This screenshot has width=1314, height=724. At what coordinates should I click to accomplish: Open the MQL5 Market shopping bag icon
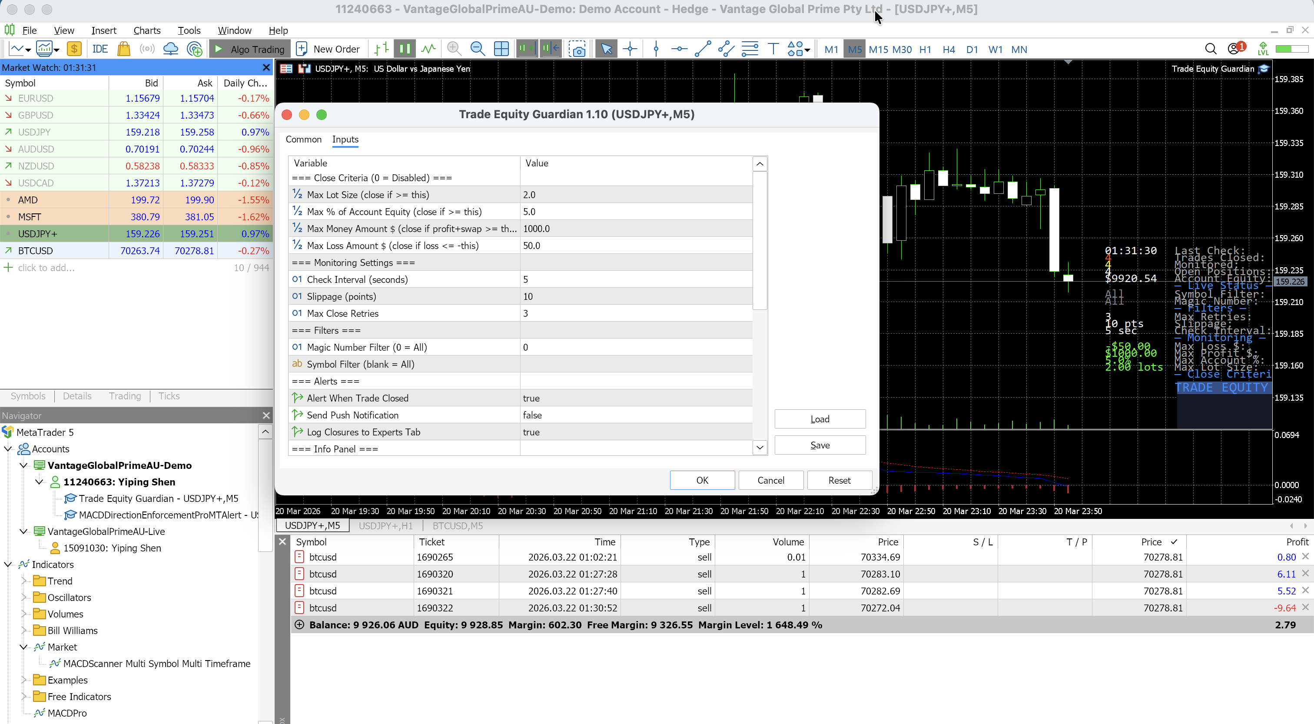pos(123,49)
